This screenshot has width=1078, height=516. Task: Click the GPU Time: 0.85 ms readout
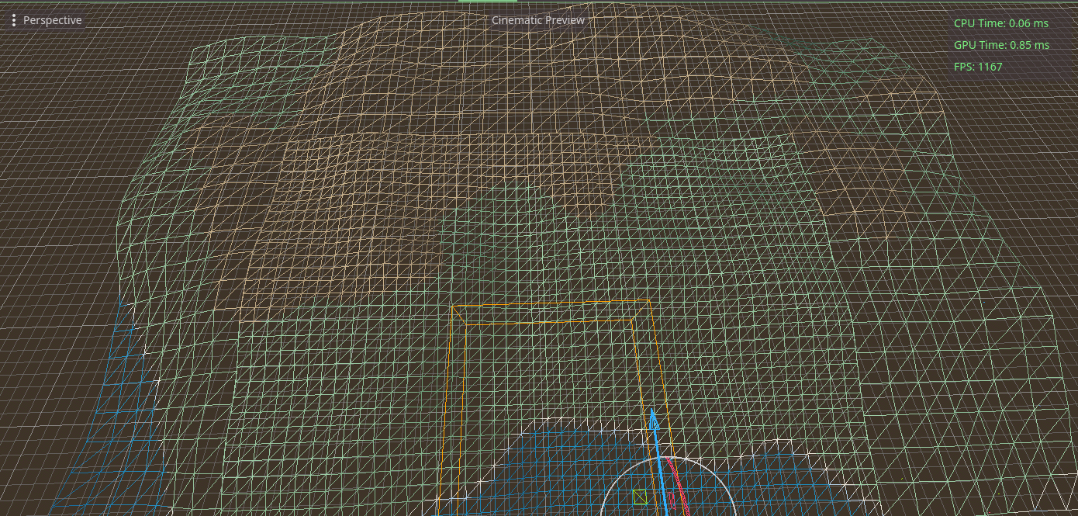click(1001, 45)
